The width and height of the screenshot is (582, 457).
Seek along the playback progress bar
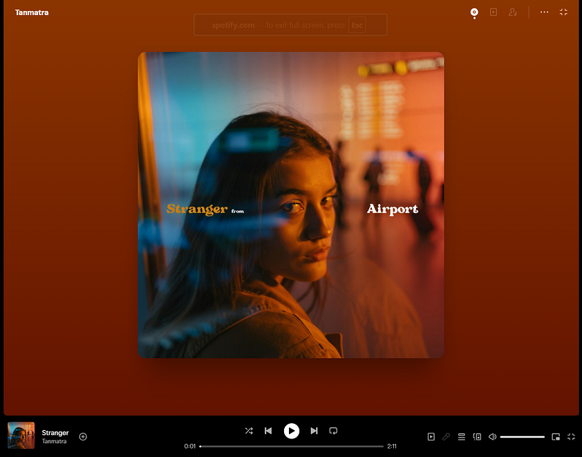[x=292, y=446]
